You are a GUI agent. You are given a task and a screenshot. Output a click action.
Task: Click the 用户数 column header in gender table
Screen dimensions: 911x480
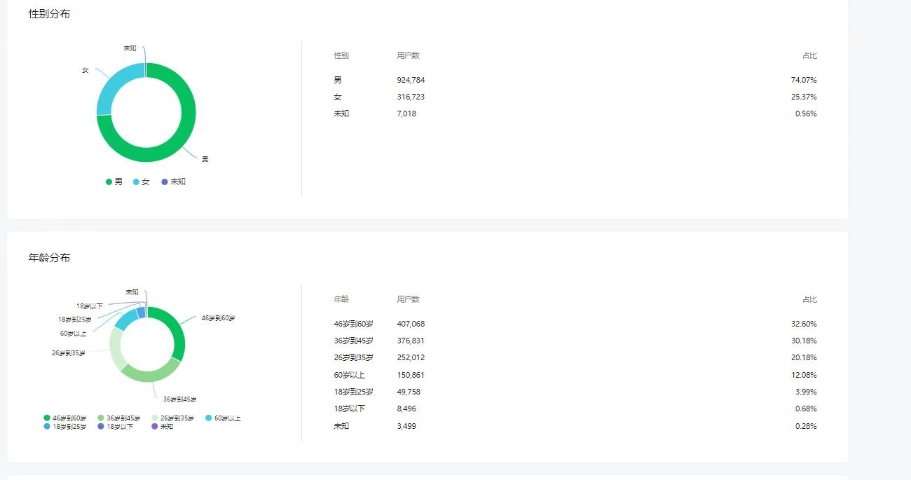[408, 55]
